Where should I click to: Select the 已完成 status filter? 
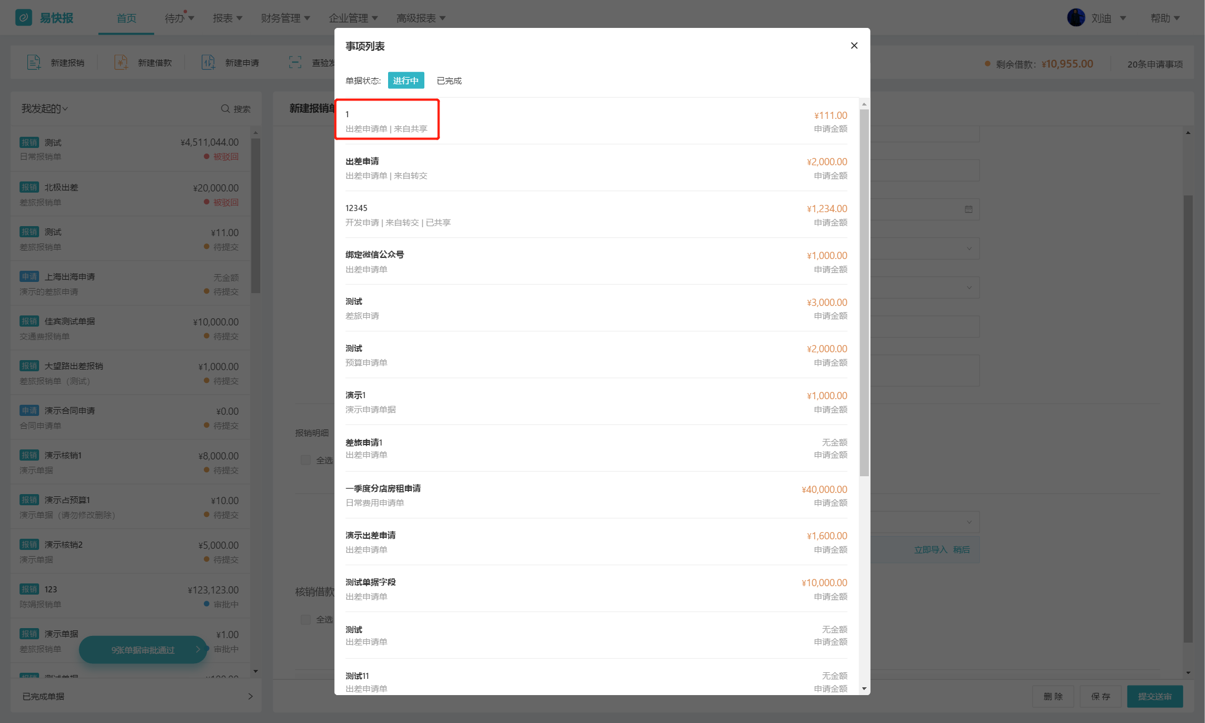click(x=449, y=81)
